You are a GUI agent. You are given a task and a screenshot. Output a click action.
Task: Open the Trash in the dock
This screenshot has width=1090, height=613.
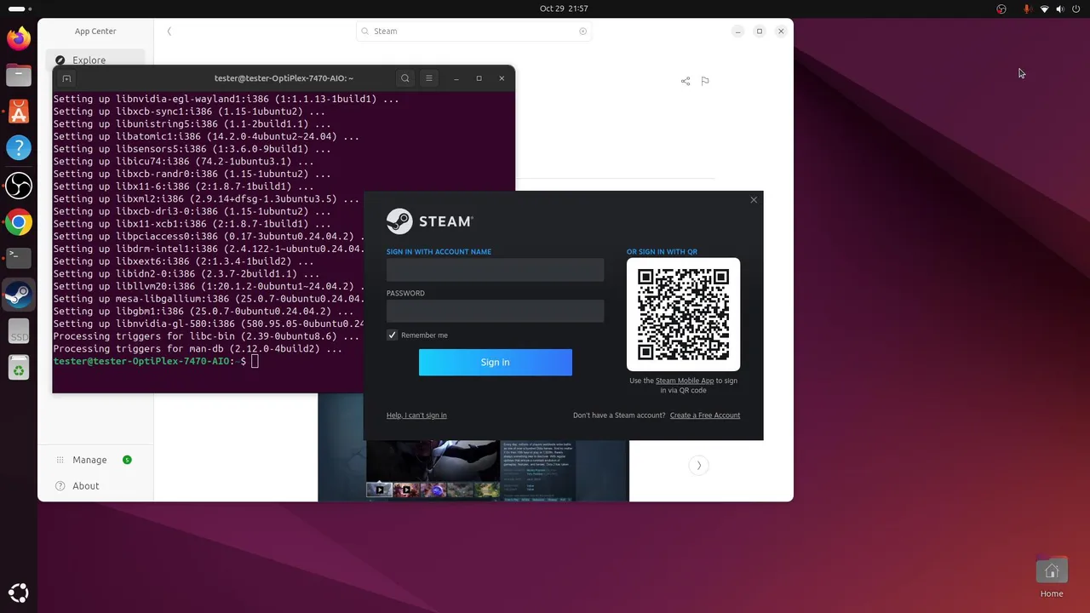pyautogui.click(x=19, y=368)
